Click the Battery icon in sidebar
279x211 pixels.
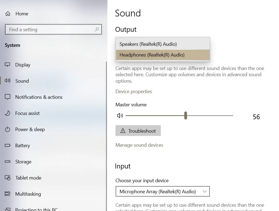coord(8,145)
